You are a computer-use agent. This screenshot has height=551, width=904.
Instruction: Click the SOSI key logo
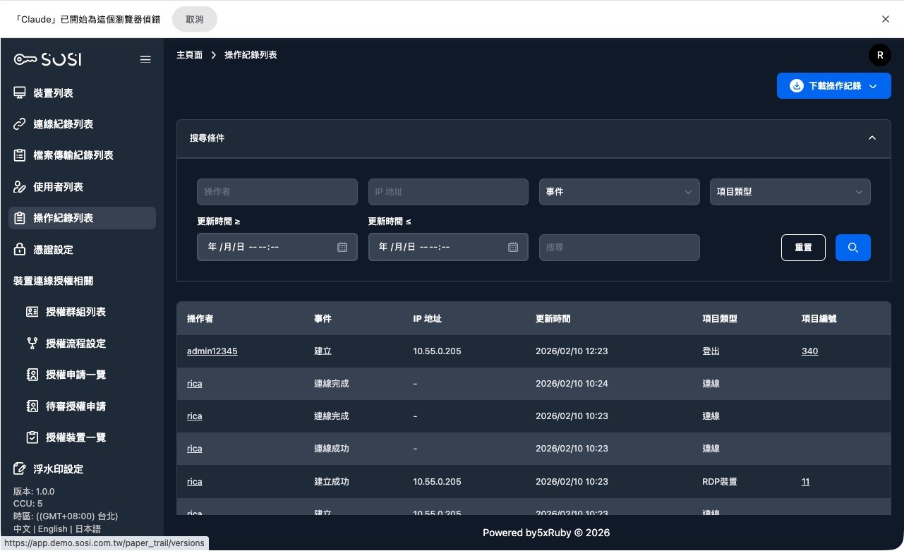point(47,59)
